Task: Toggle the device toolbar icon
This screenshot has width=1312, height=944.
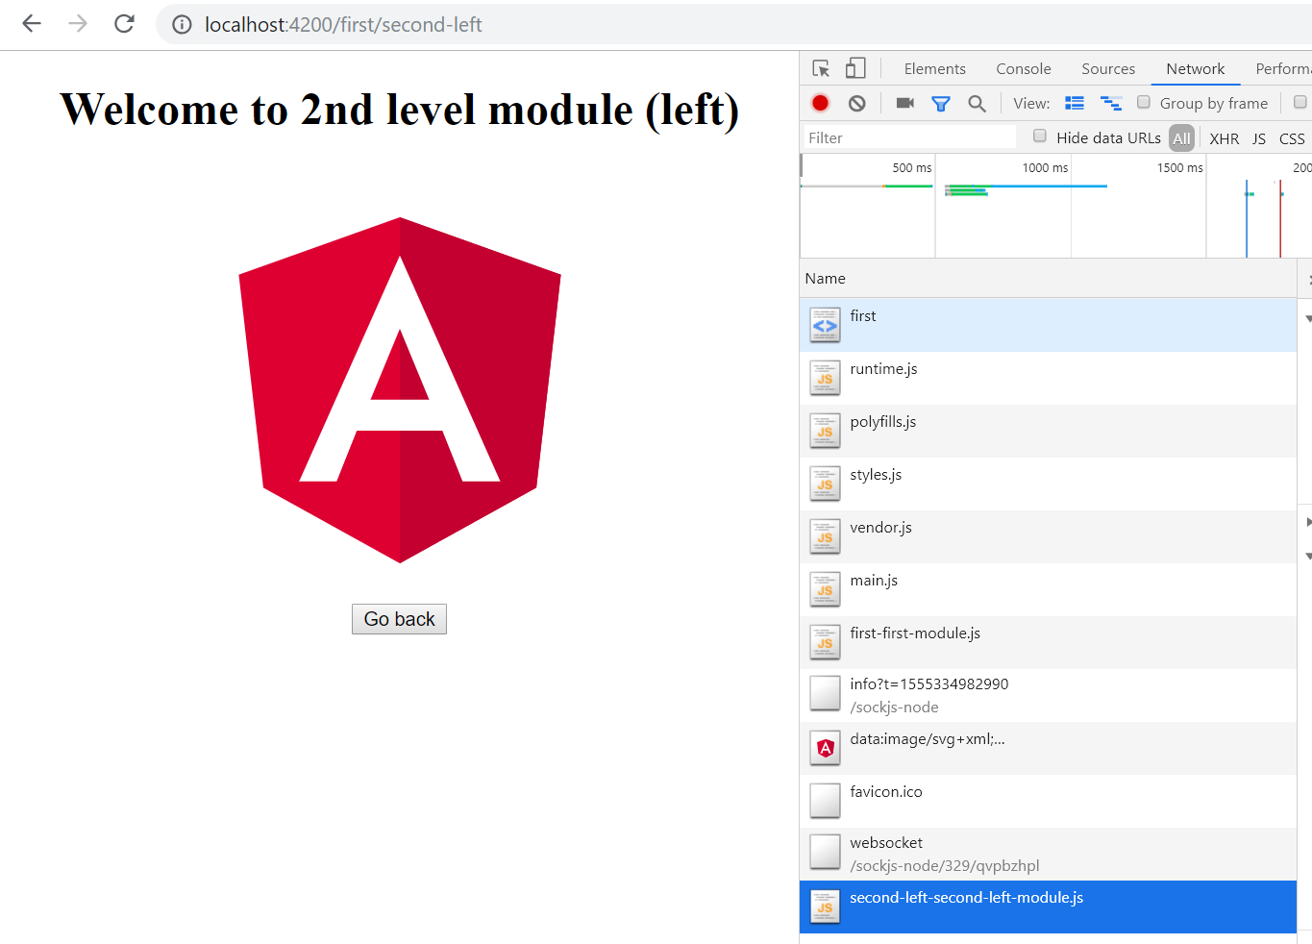Action: coord(855,68)
